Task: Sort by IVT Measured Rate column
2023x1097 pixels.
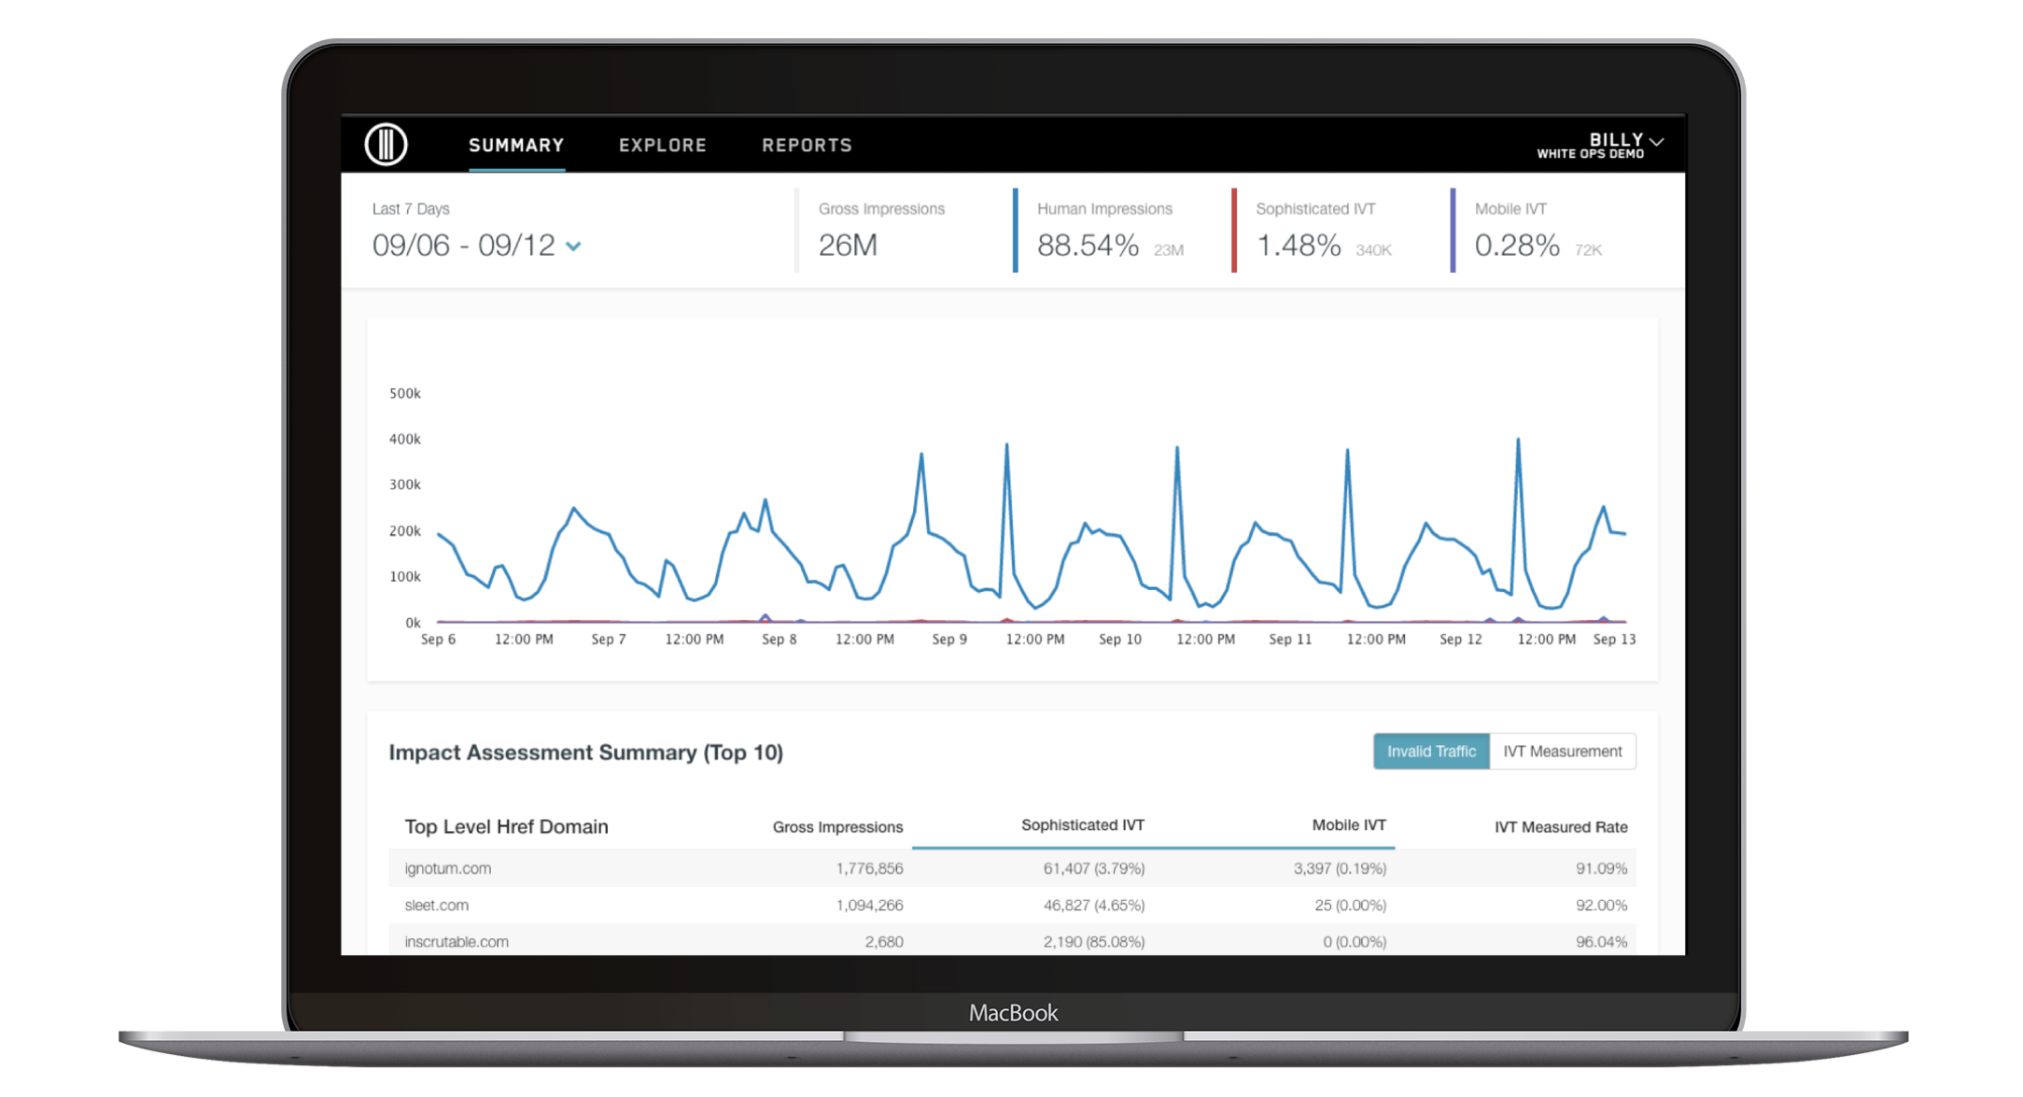Action: click(1560, 827)
